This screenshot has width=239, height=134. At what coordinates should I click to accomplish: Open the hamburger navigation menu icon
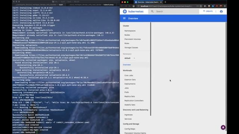(124, 18)
